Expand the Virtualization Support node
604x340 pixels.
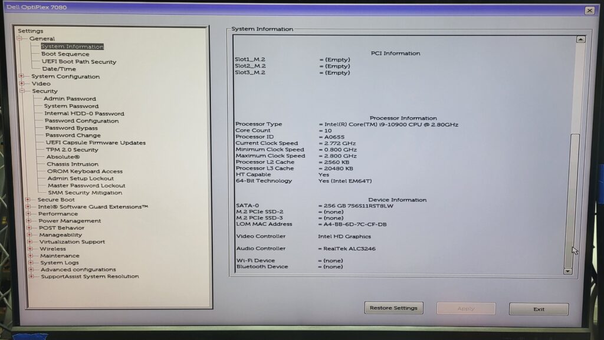click(29, 242)
